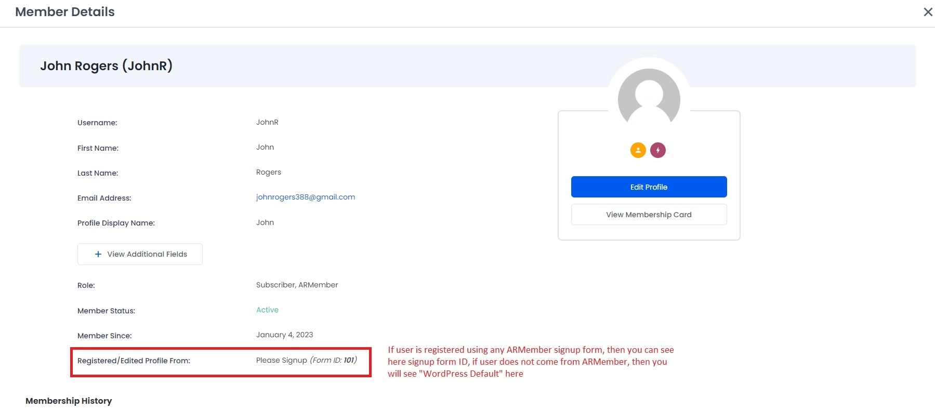Click the role value Subscriber, ARMember
The height and width of the screenshot is (410, 935).
click(x=297, y=285)
